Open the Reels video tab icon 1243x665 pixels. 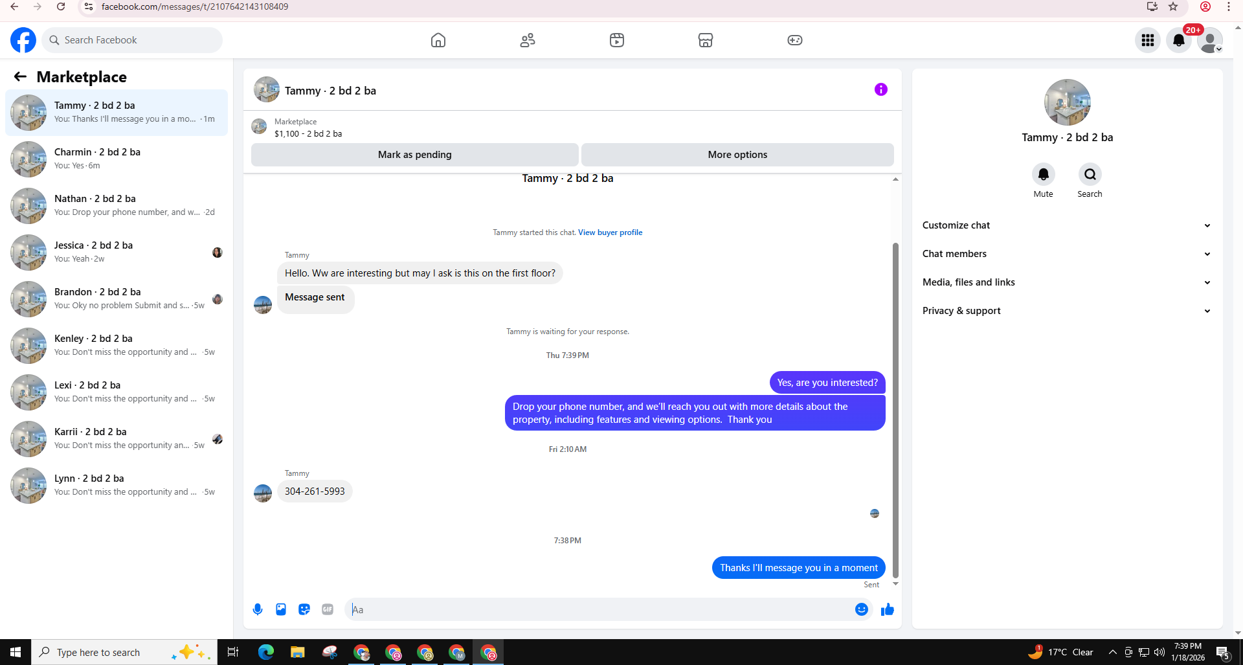pyautogui.click(x=617, y=40)
